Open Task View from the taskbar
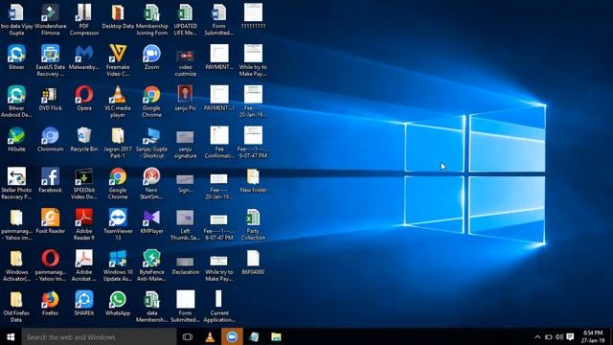The height and width of the screenshot is (345, 613). (188, 336)
